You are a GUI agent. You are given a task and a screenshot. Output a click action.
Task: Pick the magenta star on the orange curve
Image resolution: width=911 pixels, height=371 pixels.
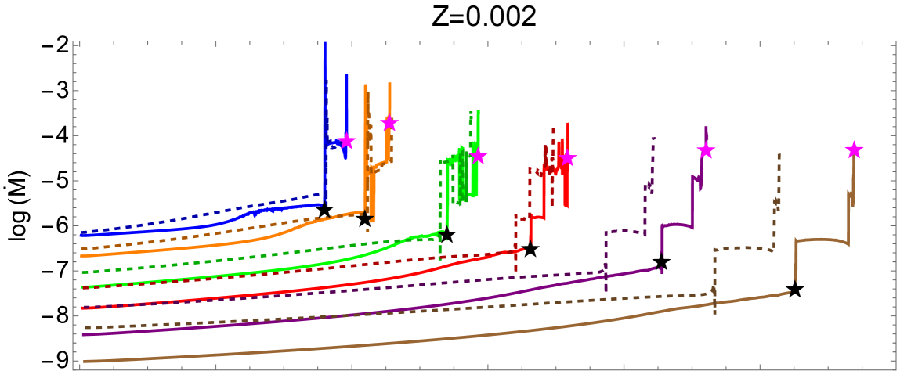click(x=389, y=123)
